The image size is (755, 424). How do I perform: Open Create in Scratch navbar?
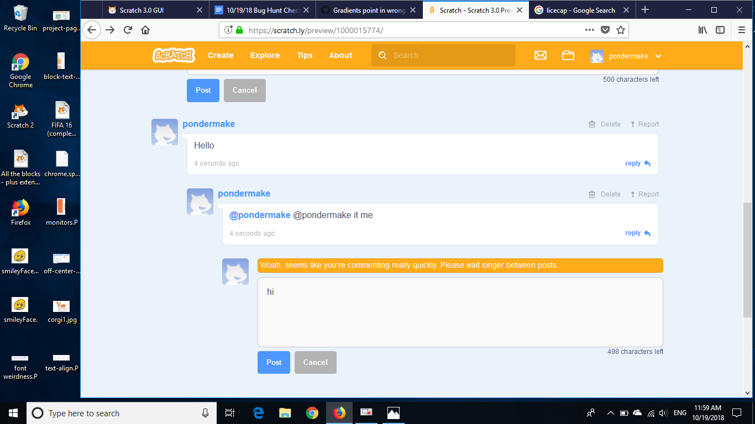pos(221,55)
